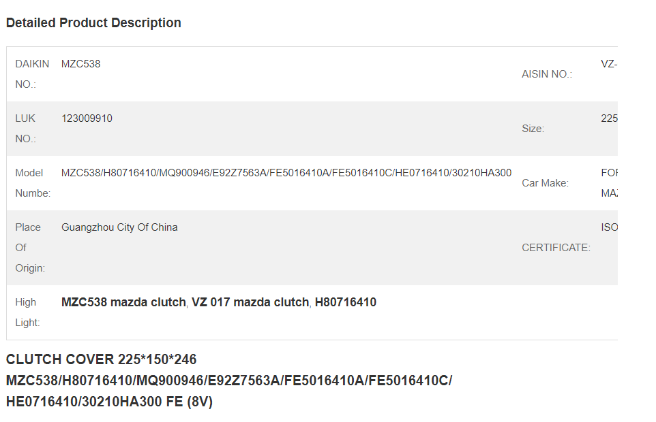
Task: Click the High Light label
Action: pos(27,312)
